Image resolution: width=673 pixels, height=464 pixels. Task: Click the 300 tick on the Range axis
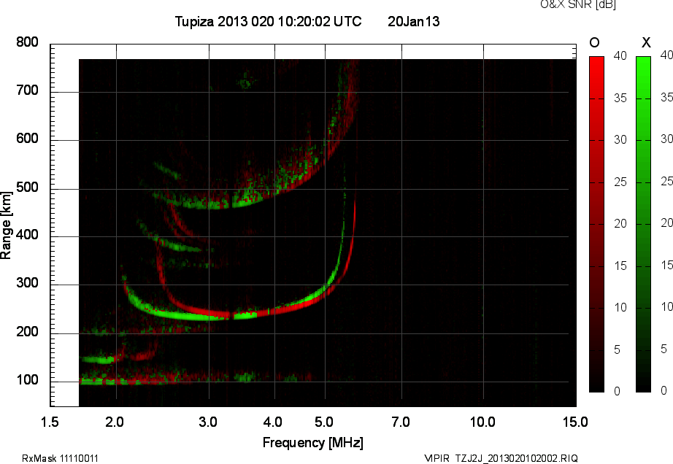[x=27, y=283]
